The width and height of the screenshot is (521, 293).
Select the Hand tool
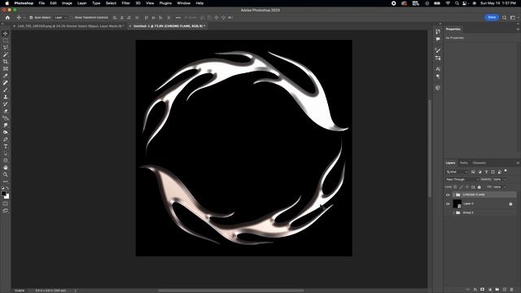tap(6, 168)
